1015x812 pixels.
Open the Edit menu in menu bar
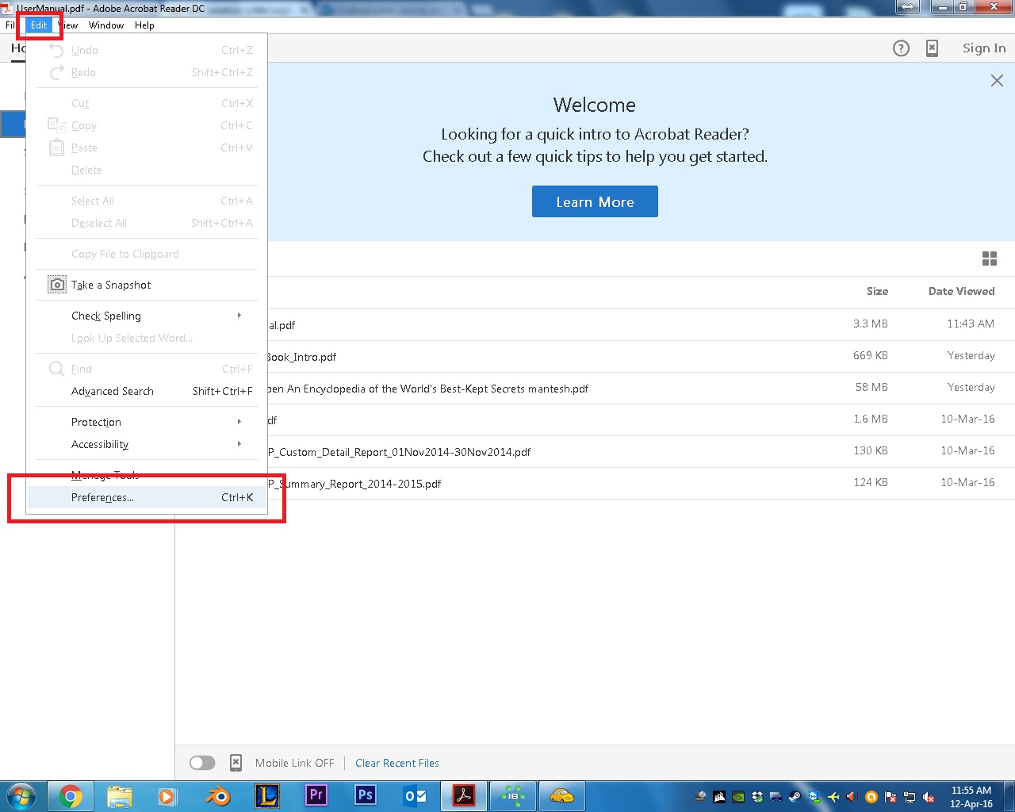pos(39,25)
